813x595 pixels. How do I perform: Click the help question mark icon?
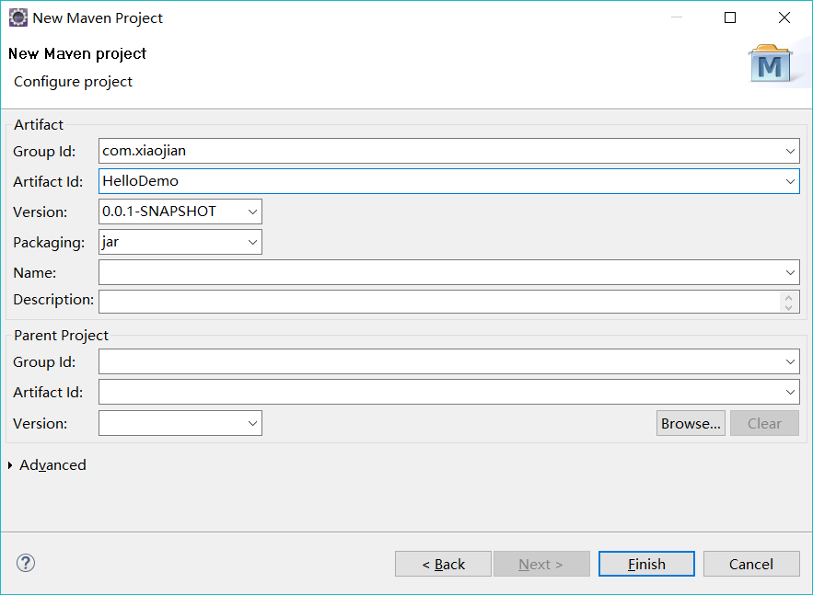click(26, 563)
